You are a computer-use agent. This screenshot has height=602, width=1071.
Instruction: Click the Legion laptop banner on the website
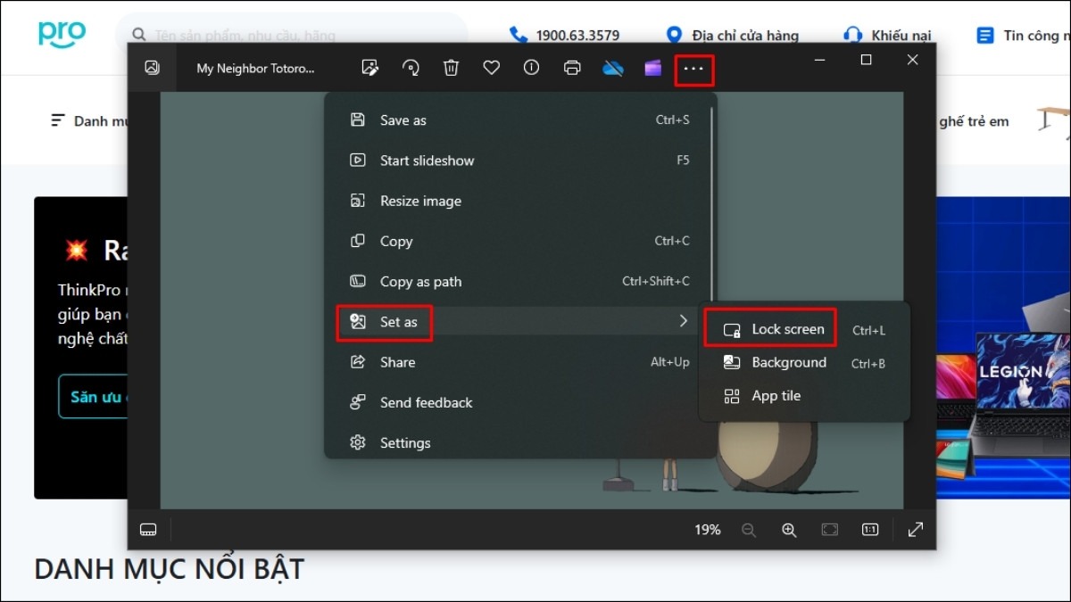pos(1003,347)
